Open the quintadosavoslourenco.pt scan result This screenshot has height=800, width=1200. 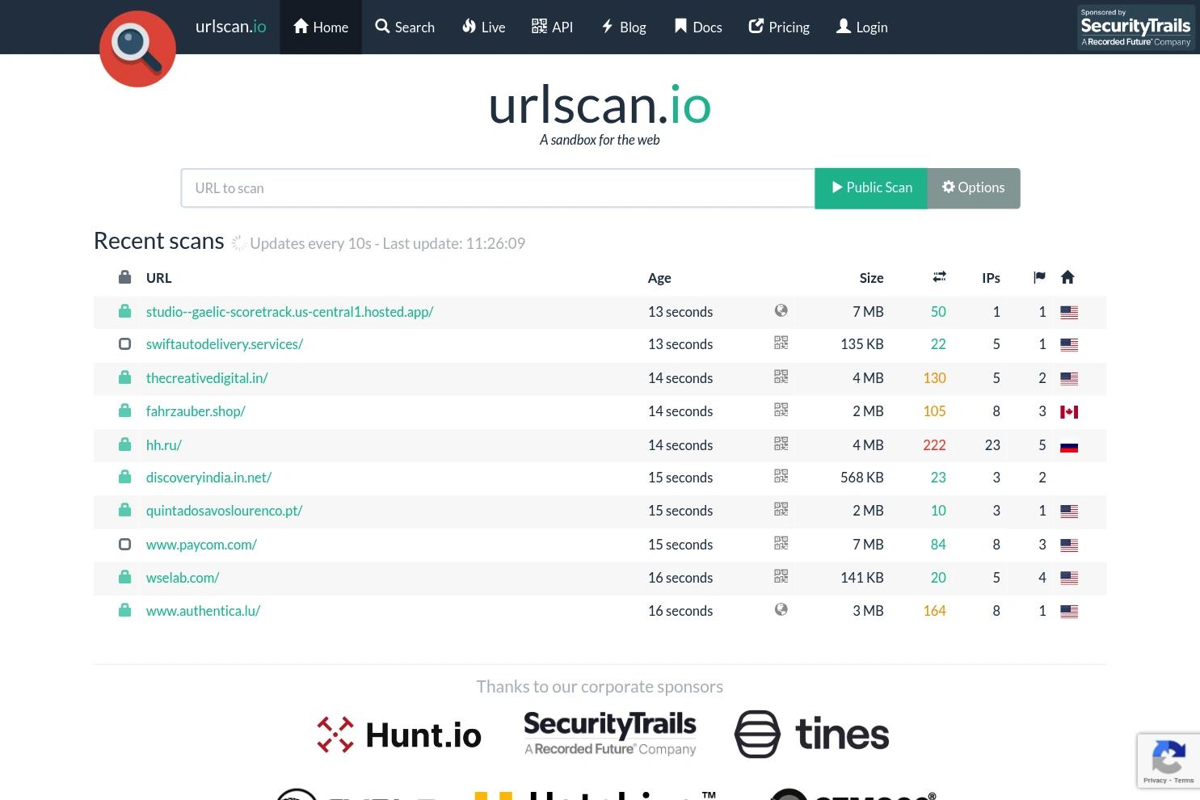click(224, 511)
